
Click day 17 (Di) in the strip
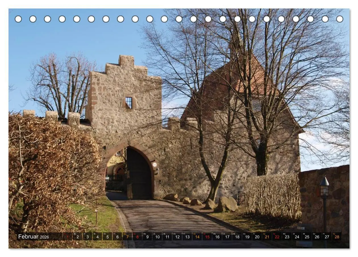[227, 237]
